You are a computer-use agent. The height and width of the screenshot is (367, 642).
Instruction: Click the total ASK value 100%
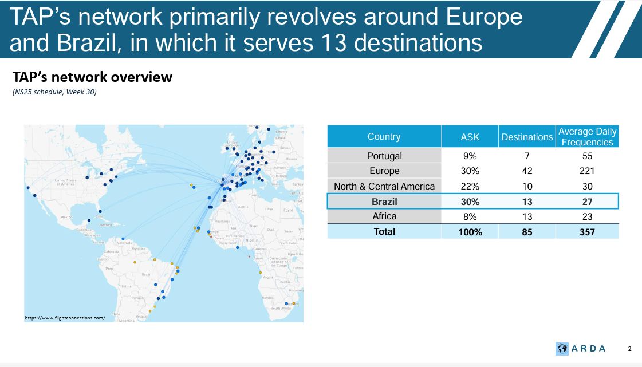pyautogui.click(x=470, y=232)
